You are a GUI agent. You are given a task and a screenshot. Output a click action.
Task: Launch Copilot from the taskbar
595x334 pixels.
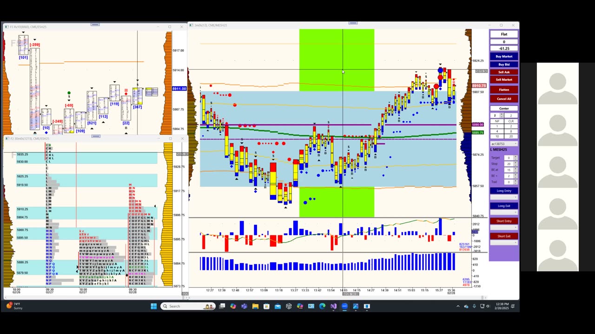click(233, 306)
